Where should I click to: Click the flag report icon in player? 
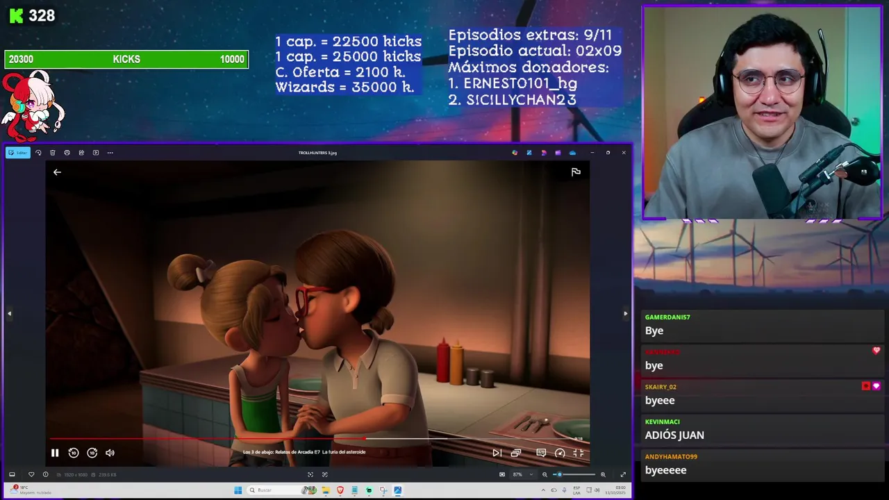click(576, 172)
